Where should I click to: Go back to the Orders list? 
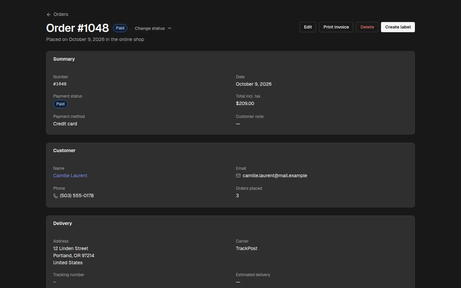pos(57,15)
